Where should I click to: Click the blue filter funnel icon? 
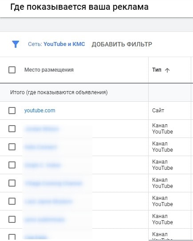(16, 44)
